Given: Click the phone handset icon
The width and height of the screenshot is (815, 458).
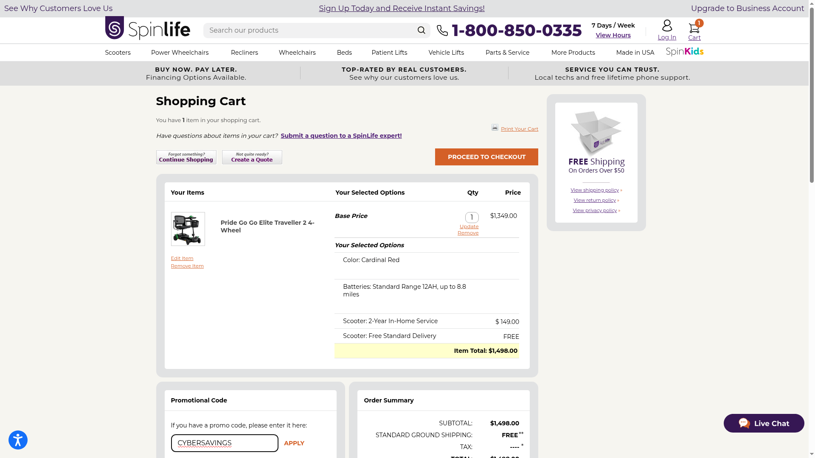Looking at the screenshot, I should coord(442,31).
